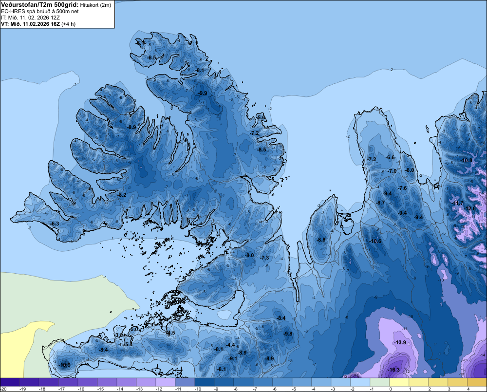The height and width of the screenshot is (392, 487).
Task: Click the legend swatch between -14 and -13
Action: coord(127,382)
